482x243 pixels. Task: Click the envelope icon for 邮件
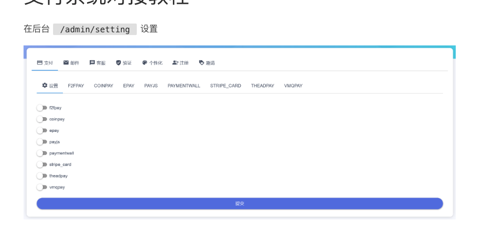[66, 63]
